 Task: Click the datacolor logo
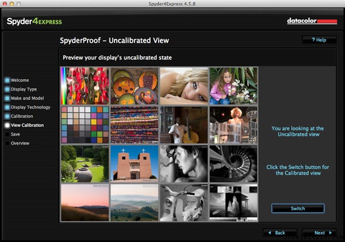click(x=312, y=21)
